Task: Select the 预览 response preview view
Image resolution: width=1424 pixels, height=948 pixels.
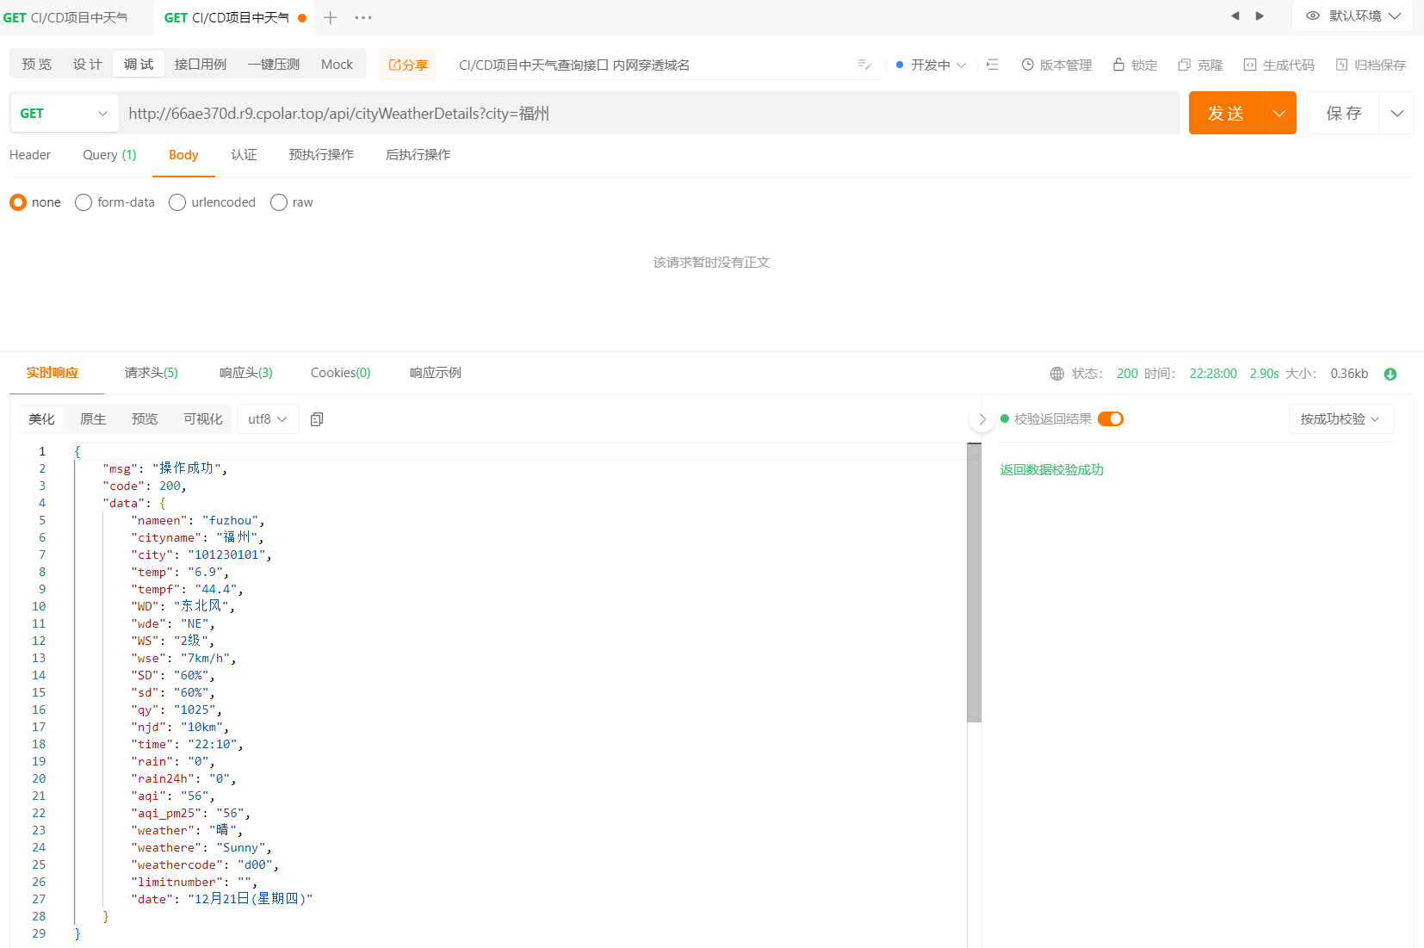Action: pos(145,419)
